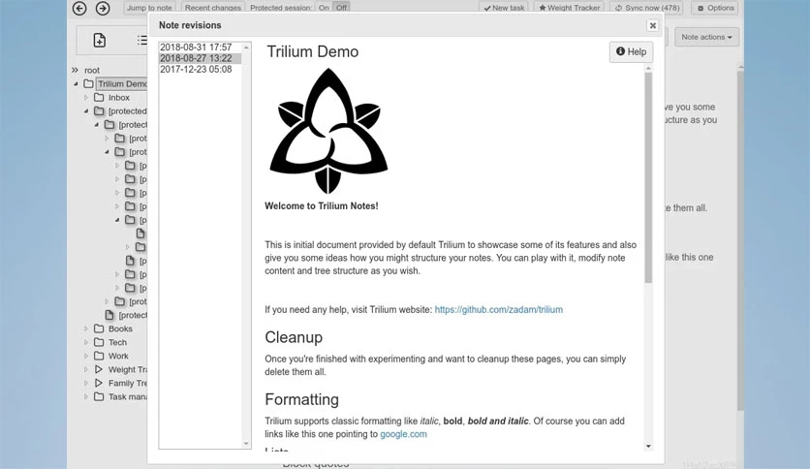Click the revision content scrollbar thumb
The width and height of the screenshot is (810, 469).
(x=648, y=177)
